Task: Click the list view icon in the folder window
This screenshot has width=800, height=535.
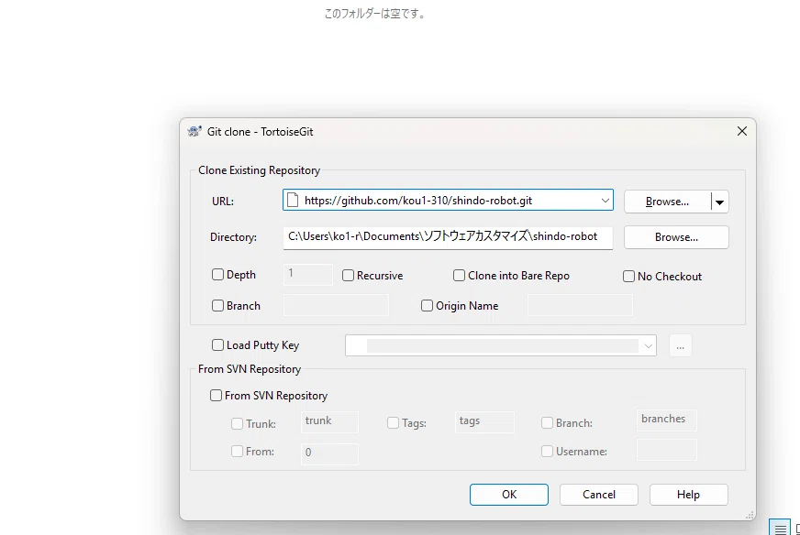Action: point(780,529)
